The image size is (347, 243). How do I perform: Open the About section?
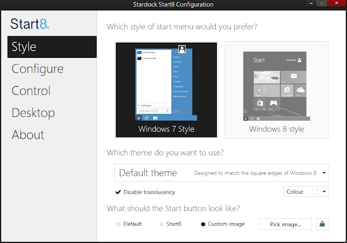point(28,135)
